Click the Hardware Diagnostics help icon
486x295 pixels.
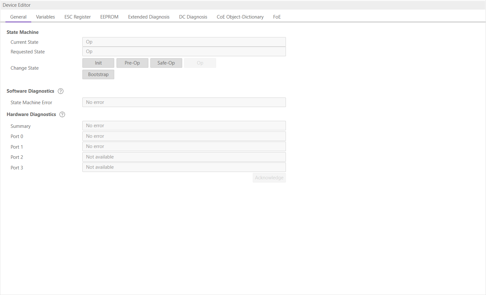[x=62, y=114]
